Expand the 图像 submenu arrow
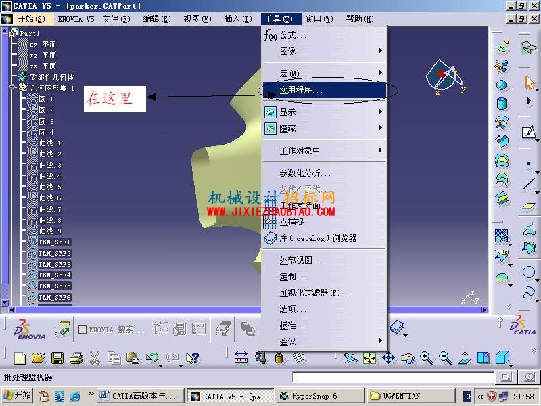The height and width of the screenshot is (406, 541). coord(380,51)
